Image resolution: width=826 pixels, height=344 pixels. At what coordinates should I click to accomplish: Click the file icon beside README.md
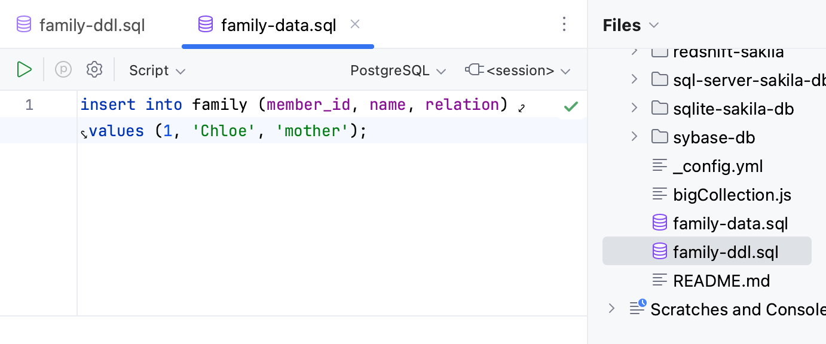point(660,279)
